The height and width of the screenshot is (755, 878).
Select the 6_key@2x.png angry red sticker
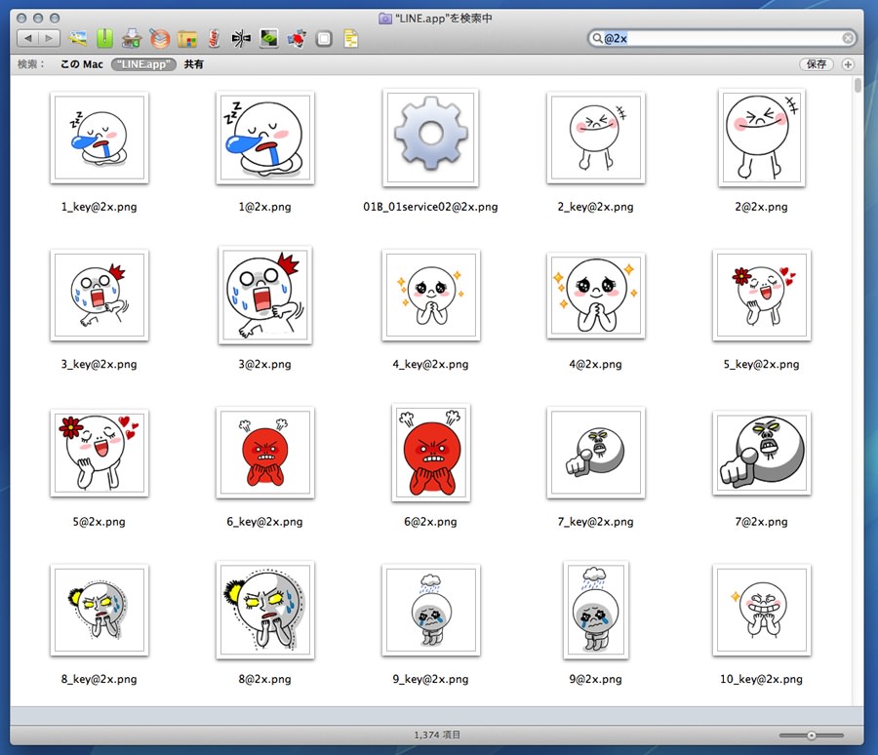pos(264,454)
